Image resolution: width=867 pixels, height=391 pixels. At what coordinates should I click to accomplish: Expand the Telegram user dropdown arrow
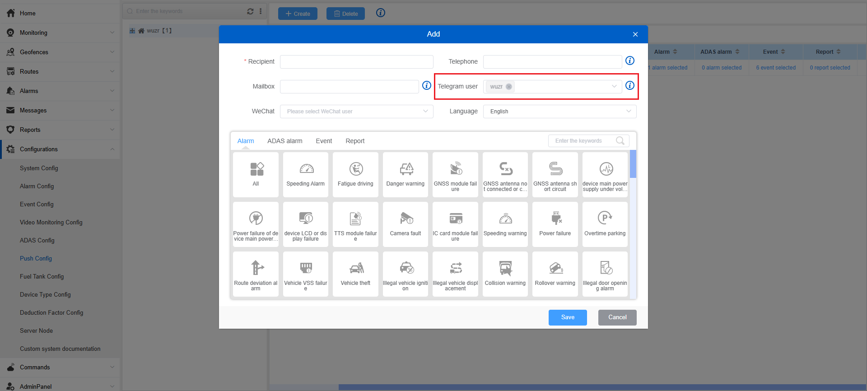(x=614, y=87)
